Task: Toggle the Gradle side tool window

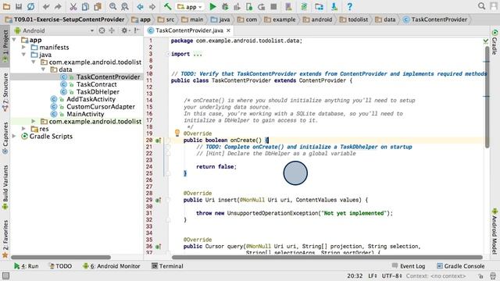Action: (x=495, y=41)
